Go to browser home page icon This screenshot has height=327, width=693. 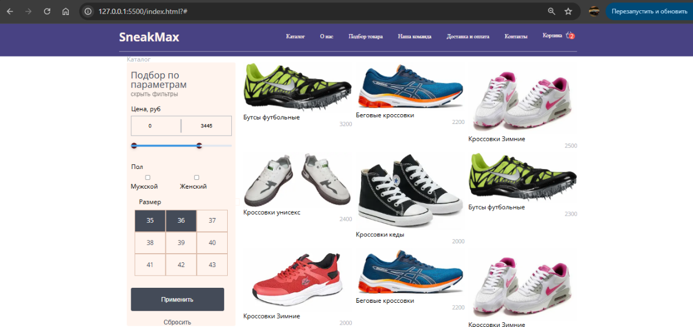pyautogui.click(x=66, y=12)
